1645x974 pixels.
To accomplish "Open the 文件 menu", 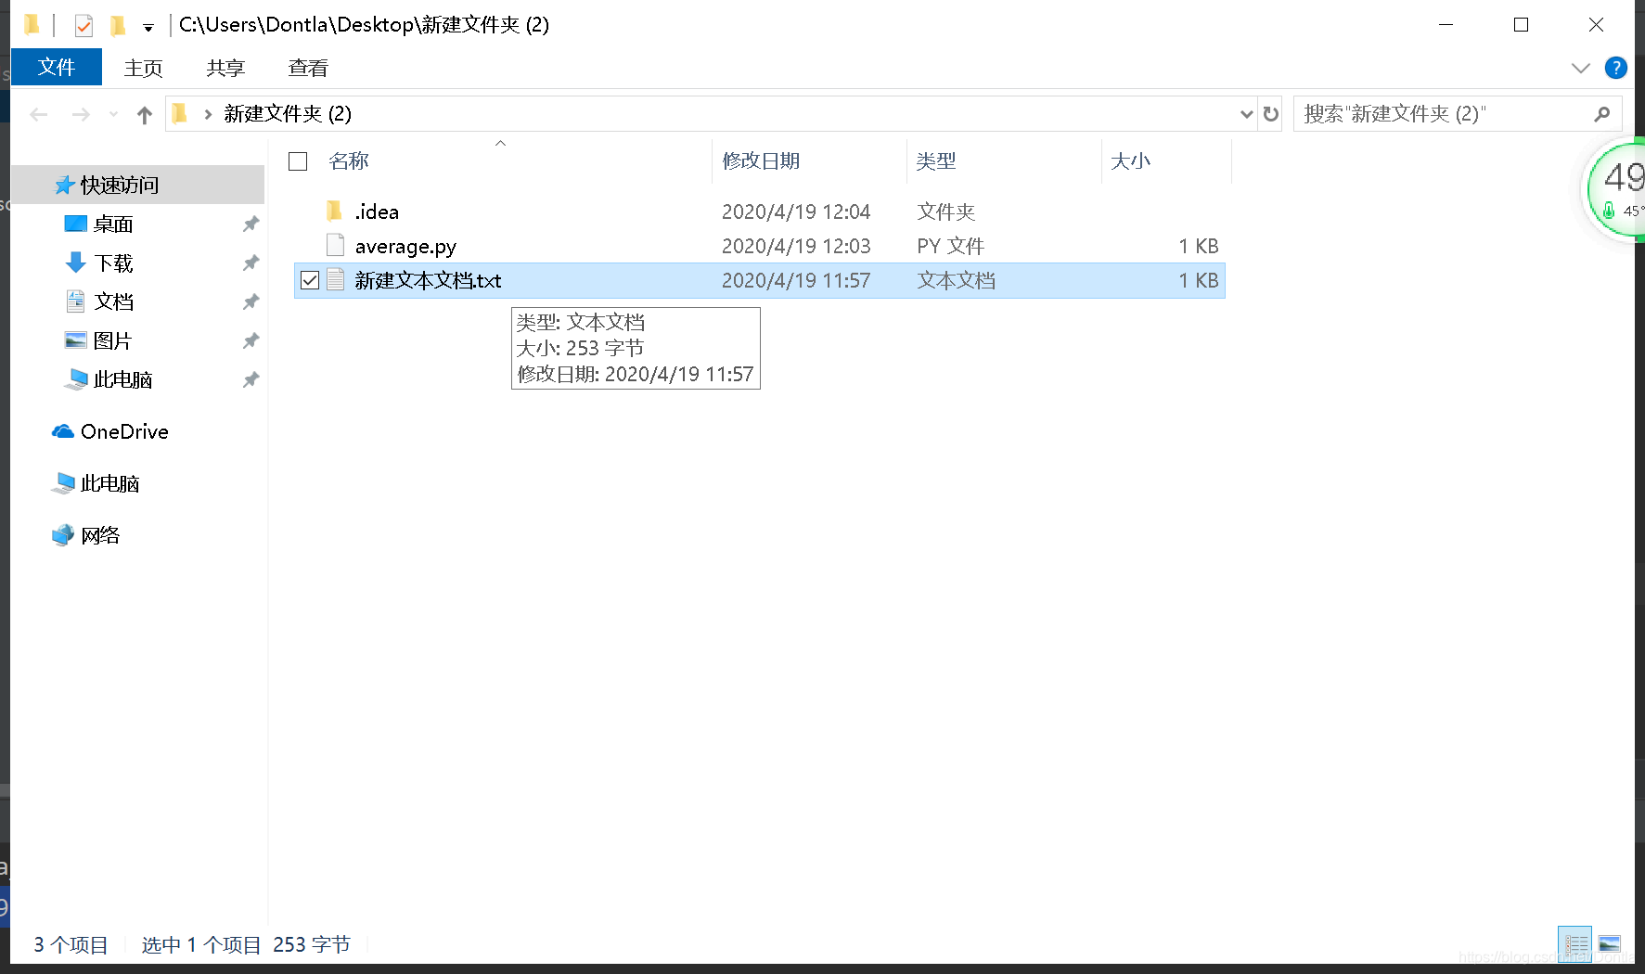I will coord(56,67).
